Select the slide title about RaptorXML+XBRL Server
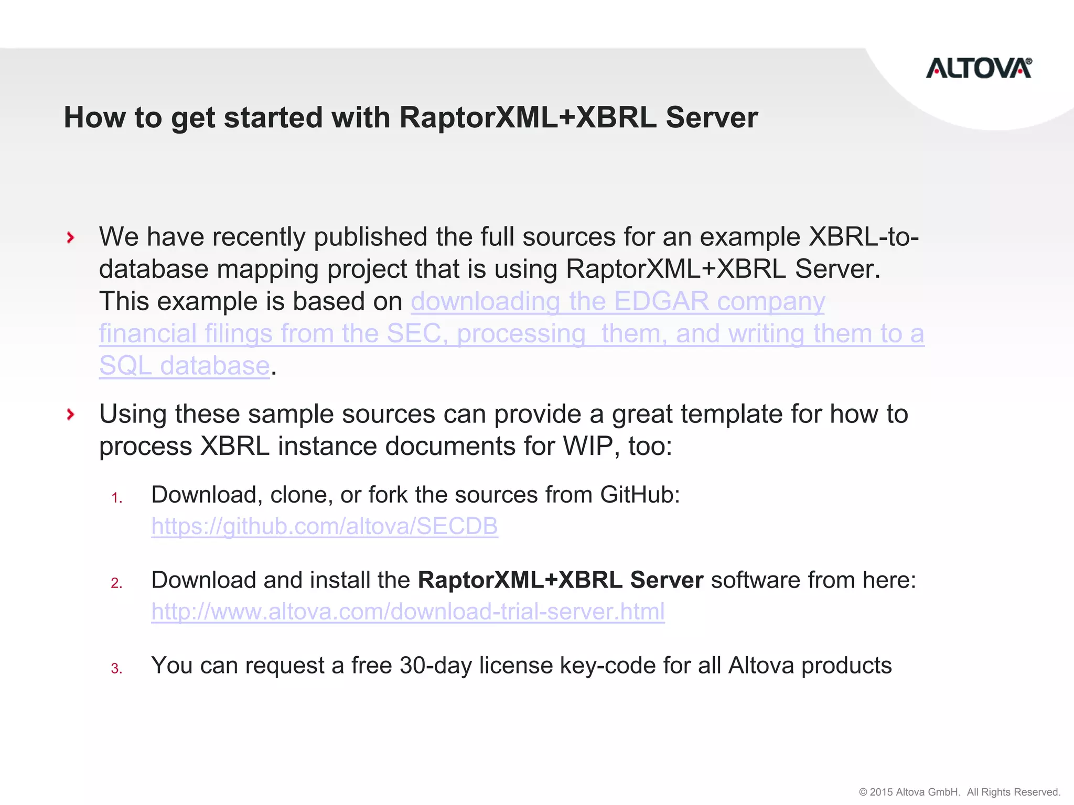 tap(410, 117)
